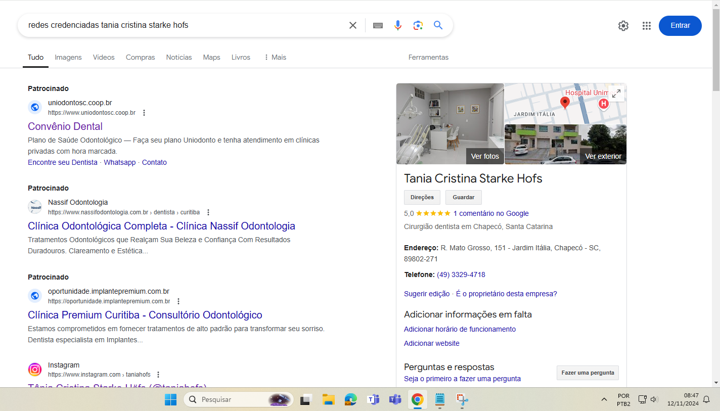Follow the Encontre seu Dentista sitelink
The width and height of the screenshot is (720, 411).
(x=63, y=162)
